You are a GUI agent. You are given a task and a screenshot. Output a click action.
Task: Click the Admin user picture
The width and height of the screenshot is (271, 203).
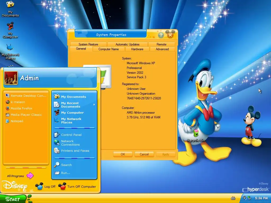tap(11, 78)
